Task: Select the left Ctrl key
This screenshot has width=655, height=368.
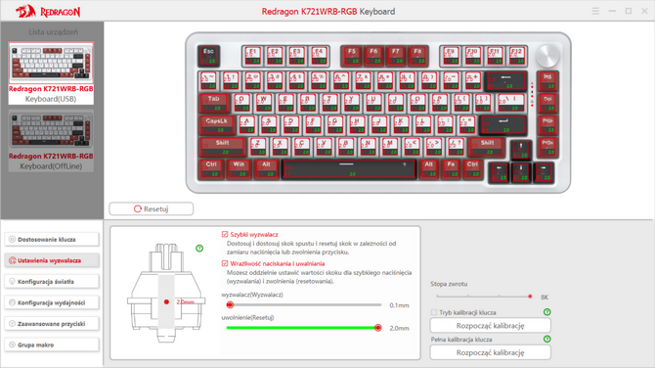Action: click(211, 169)
